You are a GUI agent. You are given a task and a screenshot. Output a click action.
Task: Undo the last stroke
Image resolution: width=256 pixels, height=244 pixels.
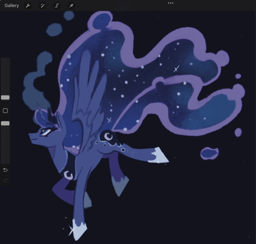click(x=5, y=170)
